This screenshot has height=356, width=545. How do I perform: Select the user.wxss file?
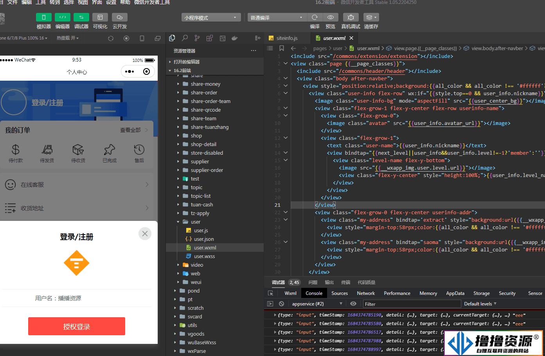point(215,256)
